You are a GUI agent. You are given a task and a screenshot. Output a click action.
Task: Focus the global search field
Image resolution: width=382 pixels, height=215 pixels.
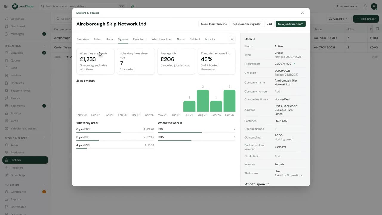pyautogui.click(x=83, y=6)
